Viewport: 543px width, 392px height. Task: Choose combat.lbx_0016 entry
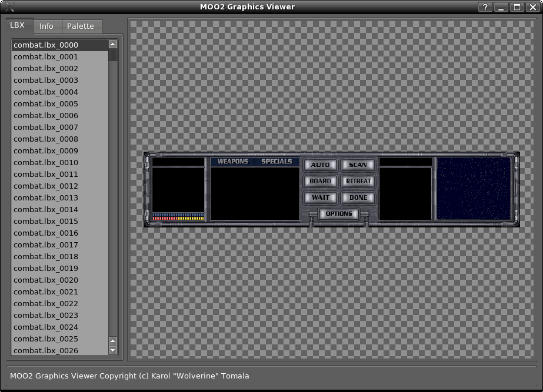click(60, 233)
